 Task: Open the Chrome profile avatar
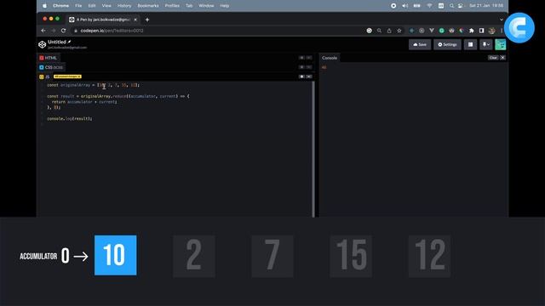pos(491,31)
